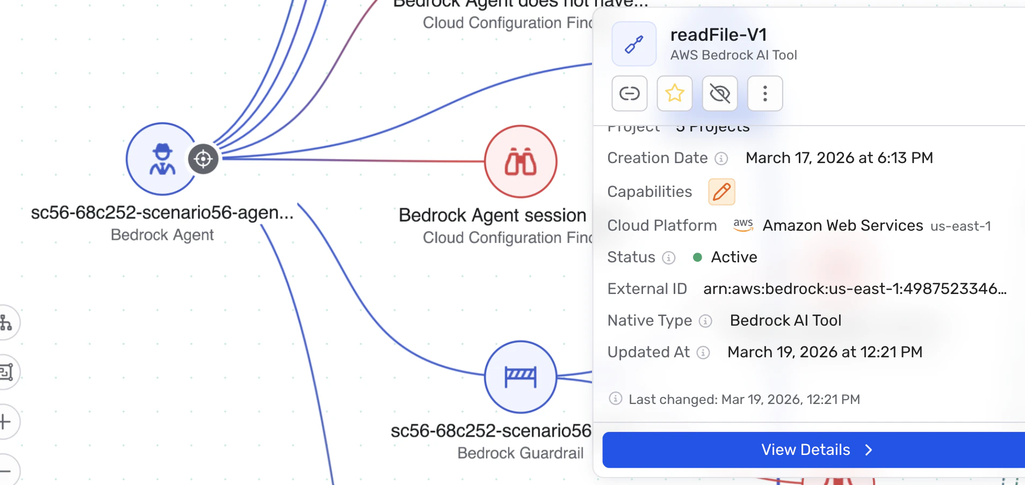Select the crosshair focus icon on the Bedrock Agent node
Image resolution: width=1025 pixels, height=485 pixels.
pos(203,158)
